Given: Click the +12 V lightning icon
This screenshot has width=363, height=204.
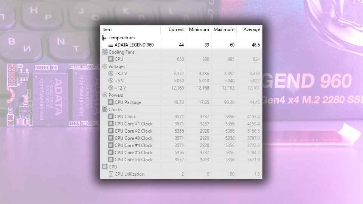Looking at the screenshot, I should [111, 88].
